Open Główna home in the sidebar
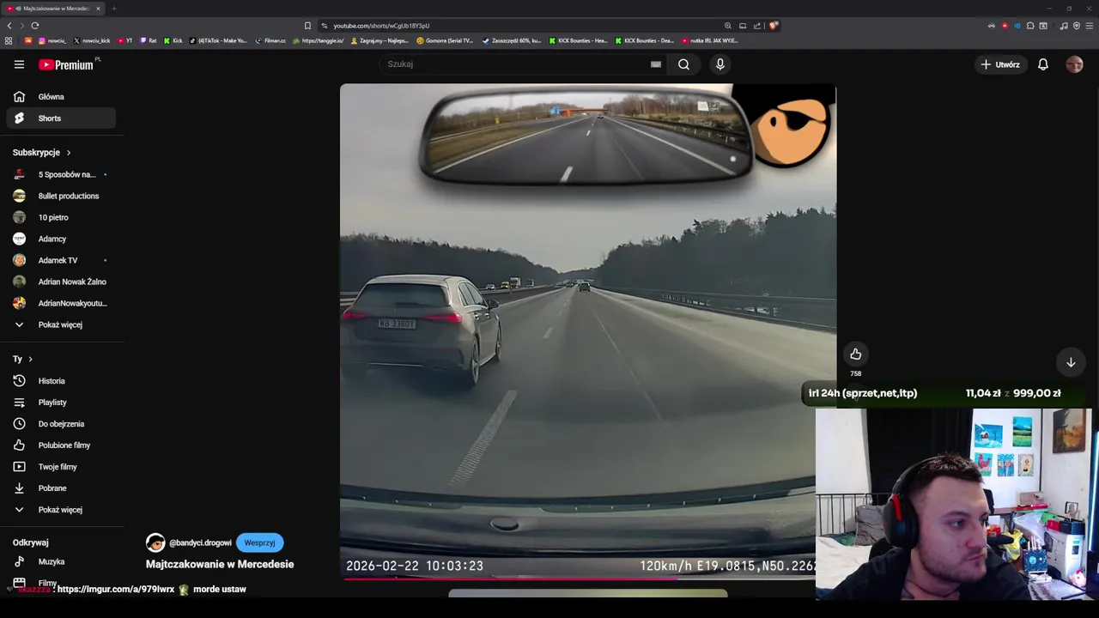The height and width of the screenshot is (618, 1099). click(x=61, y=97)
